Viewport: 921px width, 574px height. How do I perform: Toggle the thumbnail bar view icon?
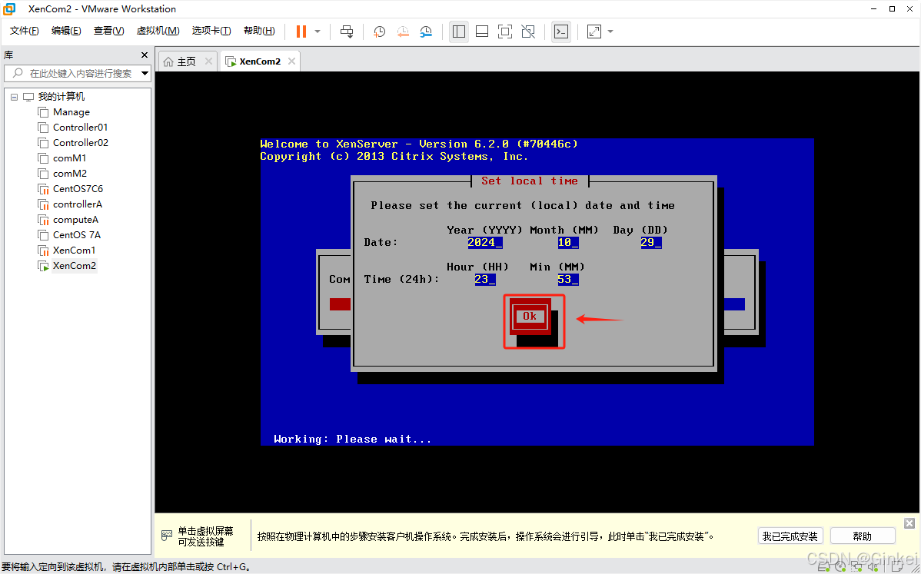(x=482, y=31)
